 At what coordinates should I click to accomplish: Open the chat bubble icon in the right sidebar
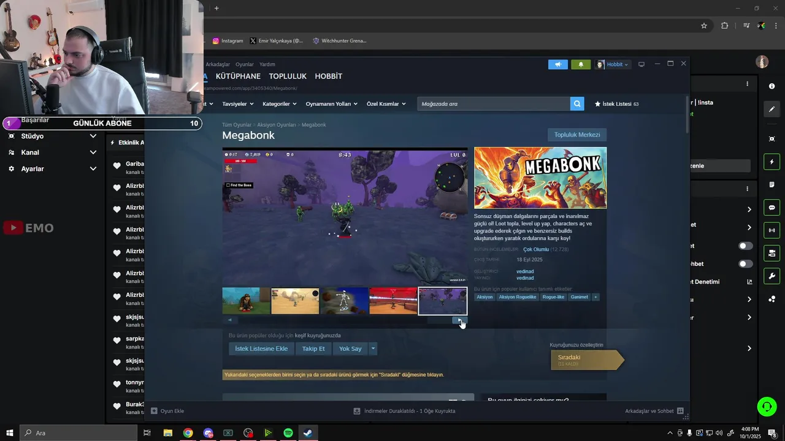pos(772,208)
